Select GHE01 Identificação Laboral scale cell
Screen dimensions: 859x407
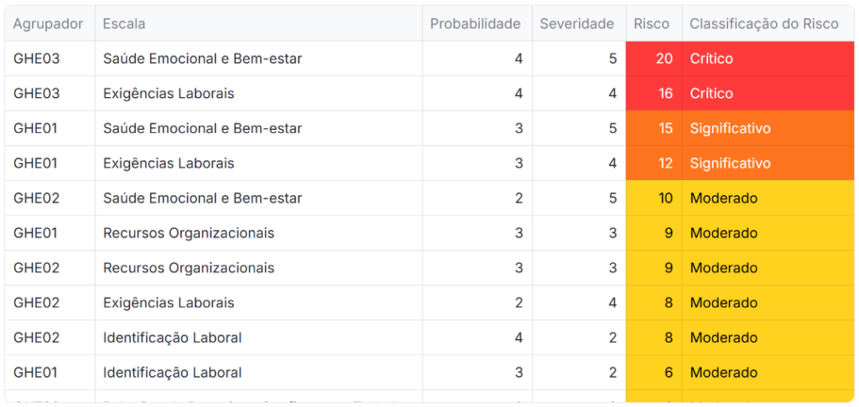(172, 373)
